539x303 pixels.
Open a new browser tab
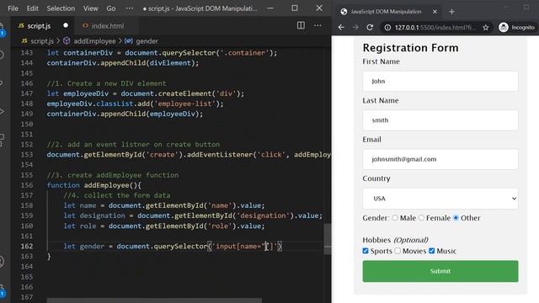coord(451,12)
